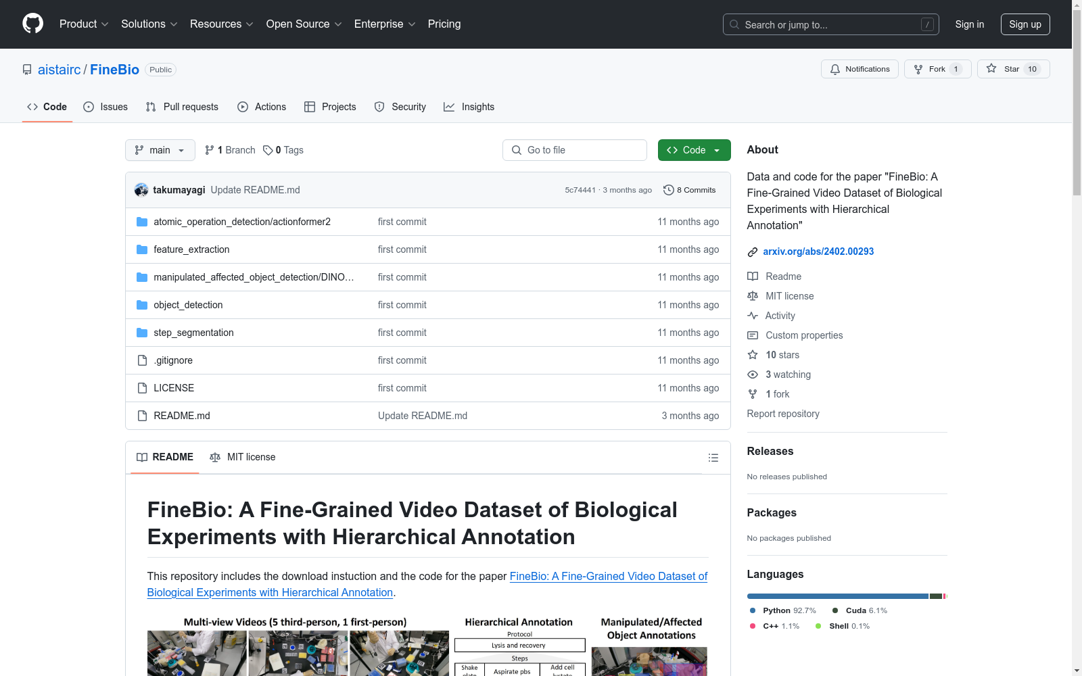Screen dimensions: 1082x676
Task: Click FineBio paper link in README text
Action: [427, 584]
